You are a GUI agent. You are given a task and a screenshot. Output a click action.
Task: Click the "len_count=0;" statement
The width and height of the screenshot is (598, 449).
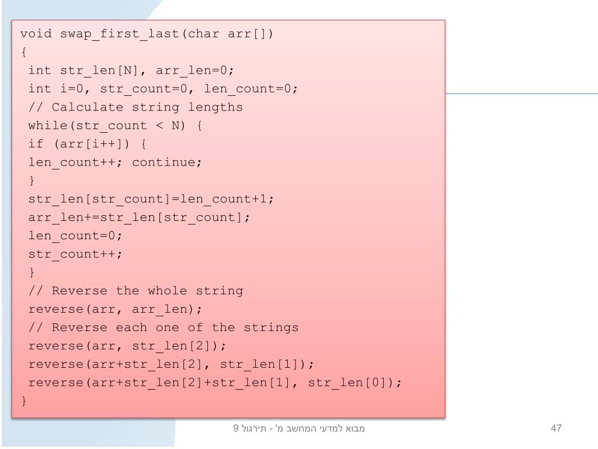[x=75, y=236]
